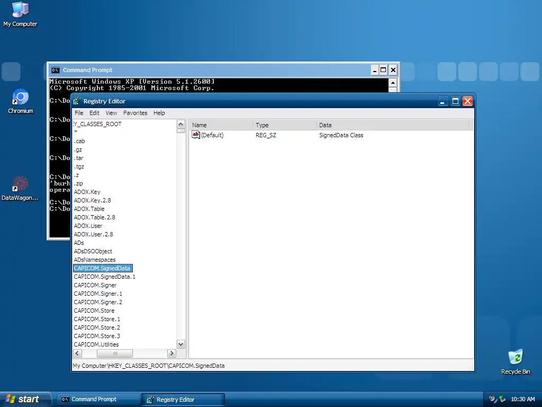Screen dimensions: 542x407
Task: Click the tree vertical scrollbar thumb
Action: click(181, 131)
